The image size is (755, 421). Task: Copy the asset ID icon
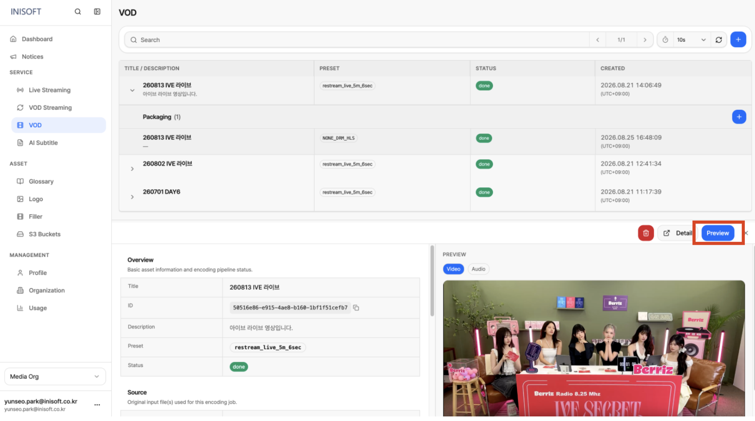pyautogui.click(x=356, y=308)
